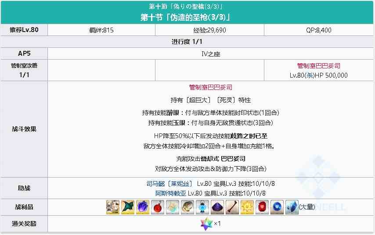Click the 通关奖励 row header
This screenshot has width=375, height=235.
coord(24,224)
